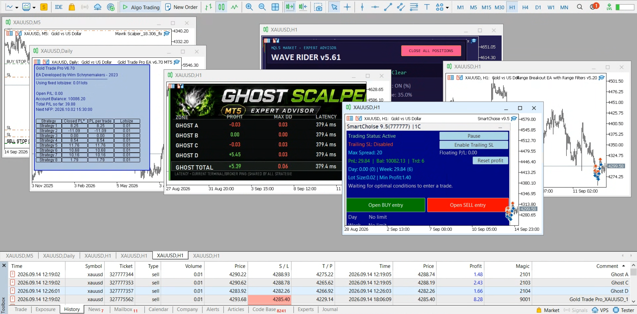The image size is (637, 314).
Task: Switch to the XAUUSD,Daily chart tab
Action: (59, 256)
